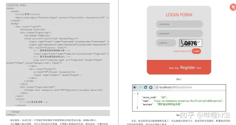Viewport: 236px width, 125px height.
Task: Follow the Register link
Action: tap(187, 68)
